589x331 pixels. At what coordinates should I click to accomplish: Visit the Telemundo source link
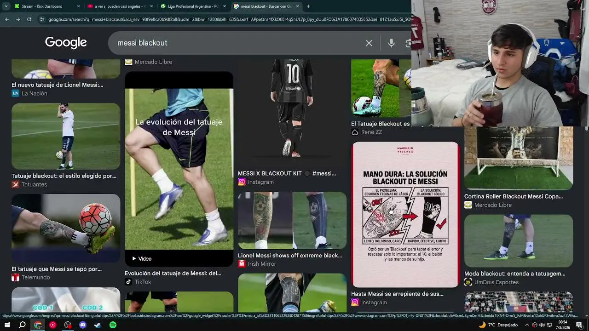[x=31, y=278]
